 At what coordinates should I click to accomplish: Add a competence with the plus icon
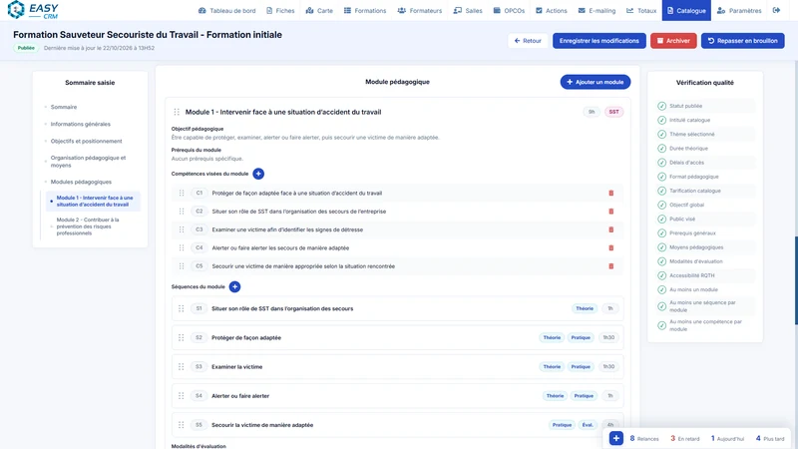258,174
